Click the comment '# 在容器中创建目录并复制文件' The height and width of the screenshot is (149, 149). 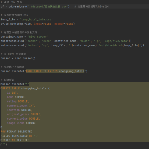[19, 32]
